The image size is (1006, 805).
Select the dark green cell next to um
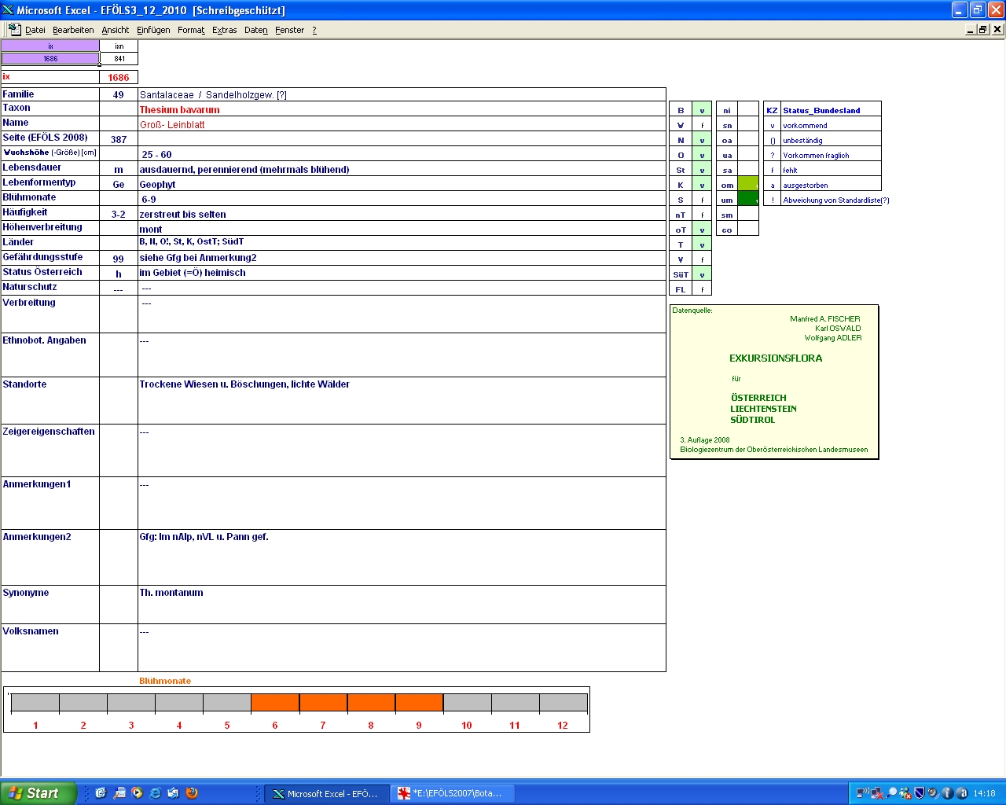point(748,200)
